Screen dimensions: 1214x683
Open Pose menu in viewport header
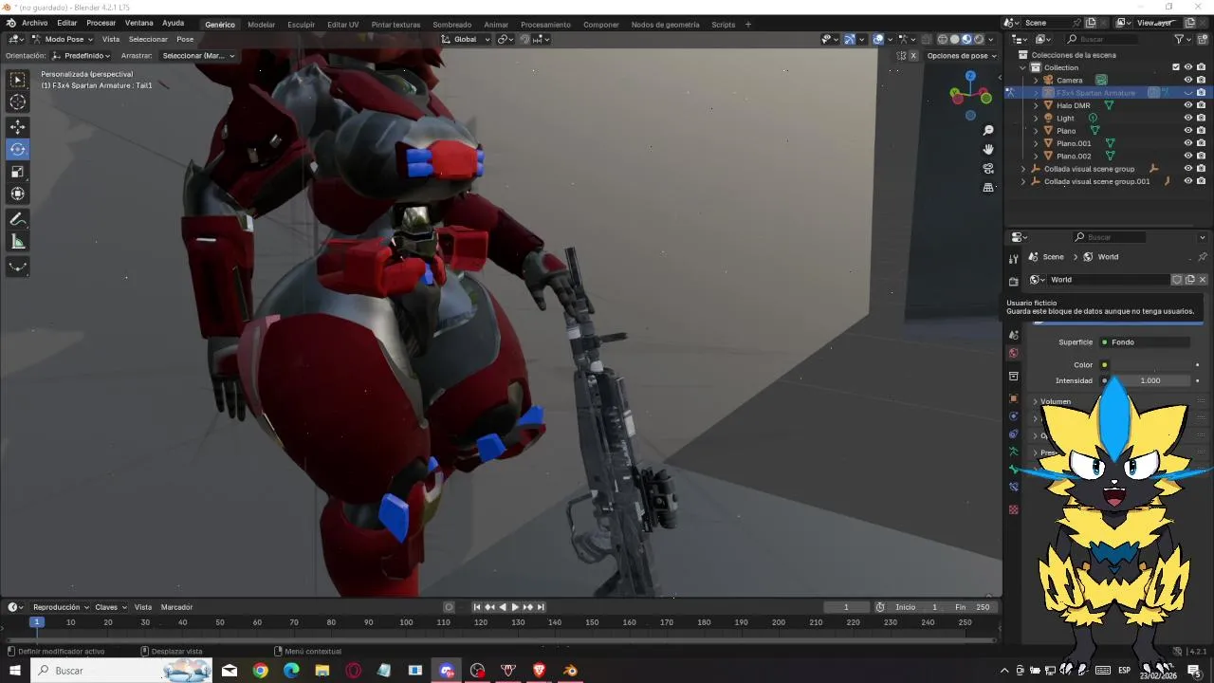pyautogui.click(x=185, y=39)
